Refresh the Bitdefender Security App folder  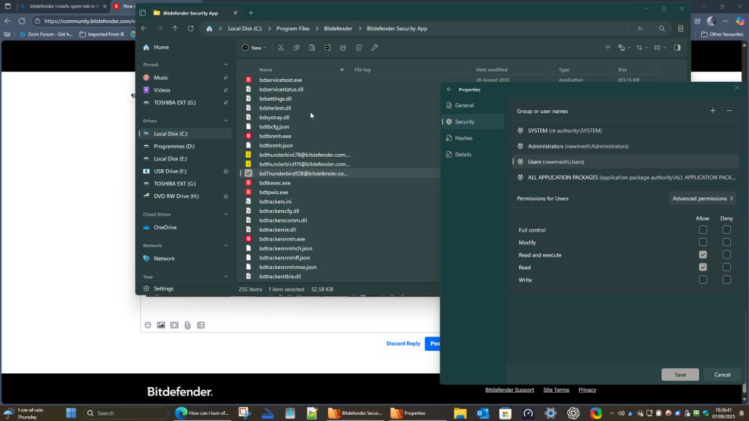191,28
